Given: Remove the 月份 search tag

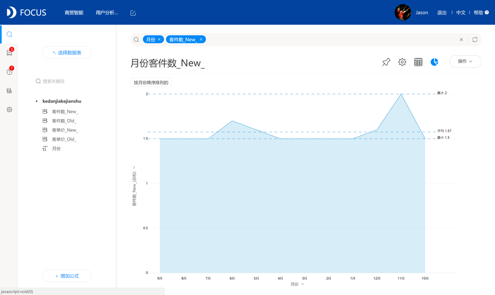Looking at the screenshot, I should click(159, 39).
